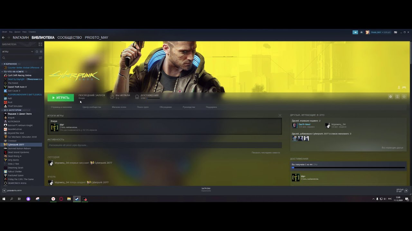Select Dead Rising 4 in library

14,156
